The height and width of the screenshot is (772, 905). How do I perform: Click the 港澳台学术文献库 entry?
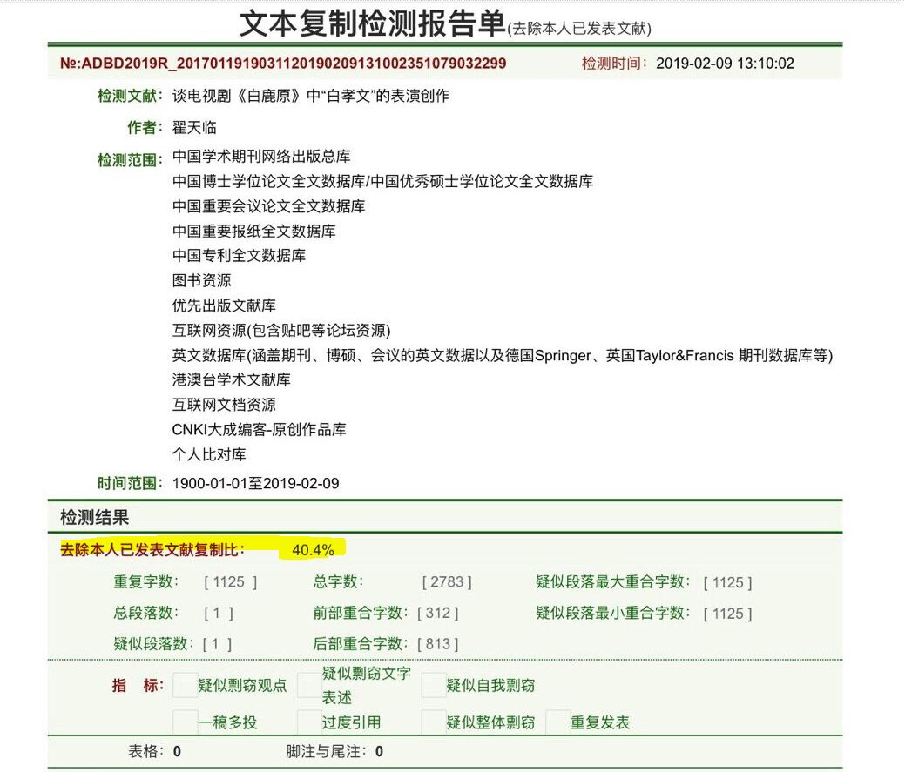click(231, 379)
